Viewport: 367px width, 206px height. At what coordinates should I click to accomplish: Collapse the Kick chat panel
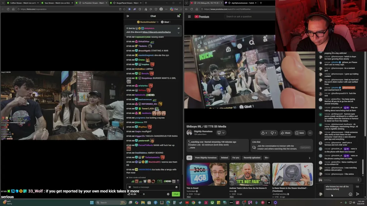point(128,16)
